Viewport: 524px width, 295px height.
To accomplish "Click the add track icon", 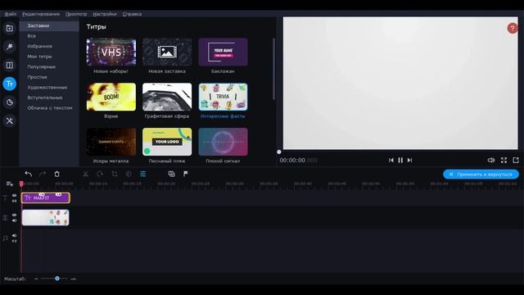I will click(9, 184).
